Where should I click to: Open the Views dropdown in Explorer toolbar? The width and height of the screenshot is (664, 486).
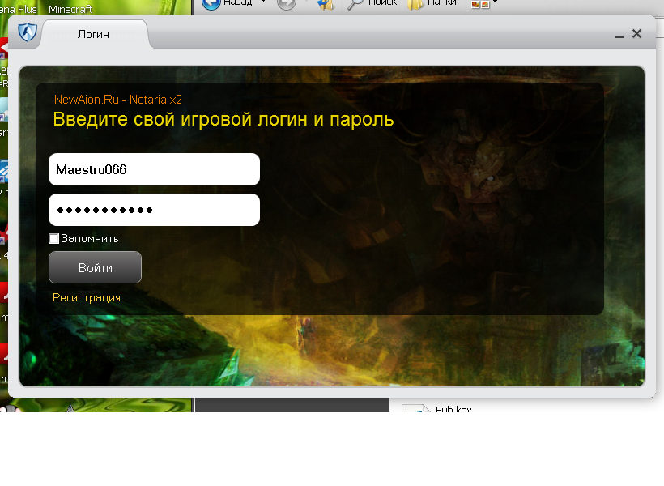tap(484, 3)
